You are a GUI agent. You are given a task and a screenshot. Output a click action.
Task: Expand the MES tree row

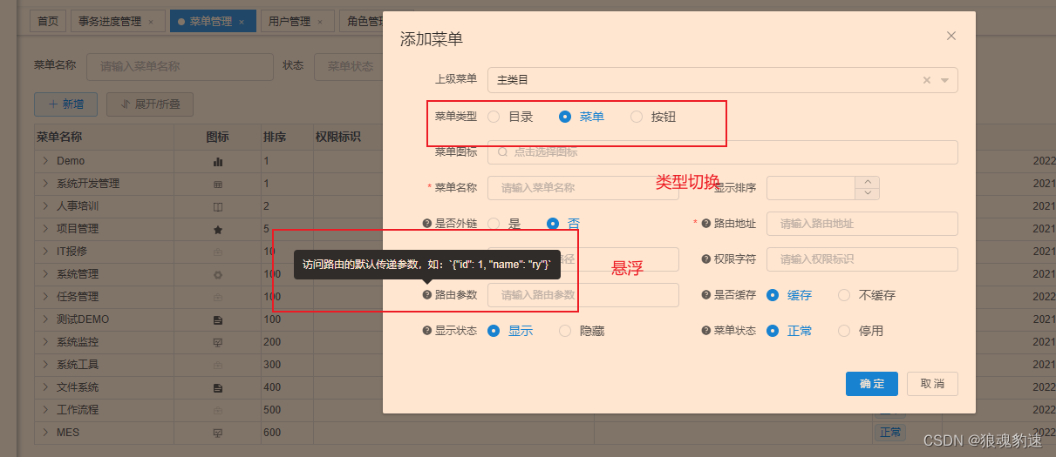tap(45, 433)
